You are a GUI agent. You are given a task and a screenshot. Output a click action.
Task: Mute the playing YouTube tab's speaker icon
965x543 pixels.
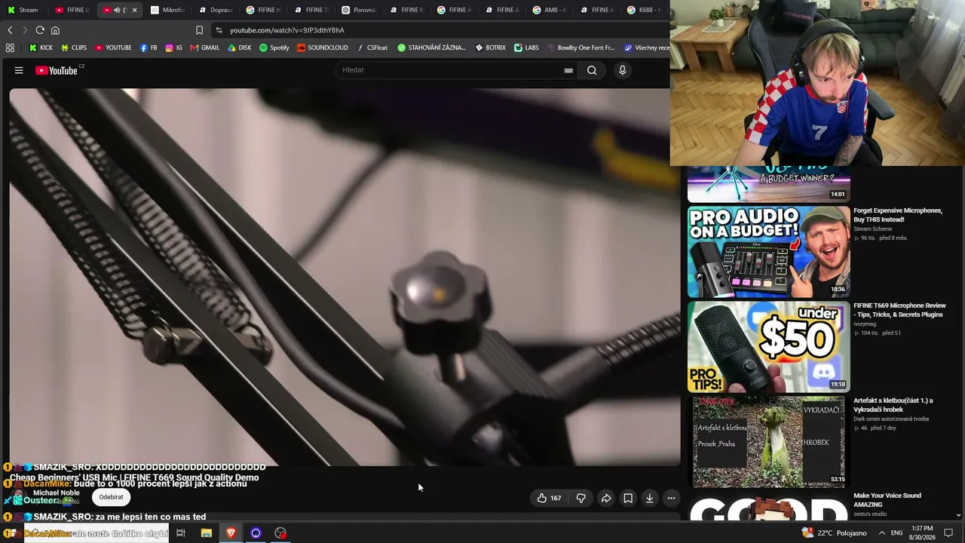(117, 10)
